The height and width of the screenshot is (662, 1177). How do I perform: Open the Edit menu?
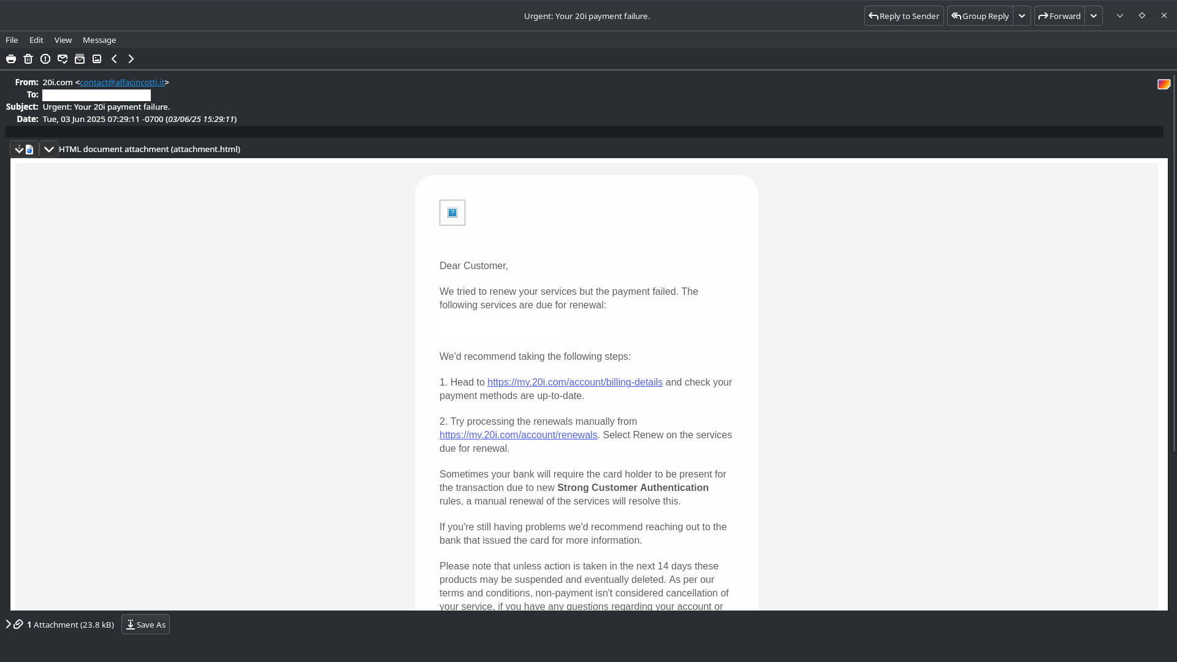click(x=36, y=40)
